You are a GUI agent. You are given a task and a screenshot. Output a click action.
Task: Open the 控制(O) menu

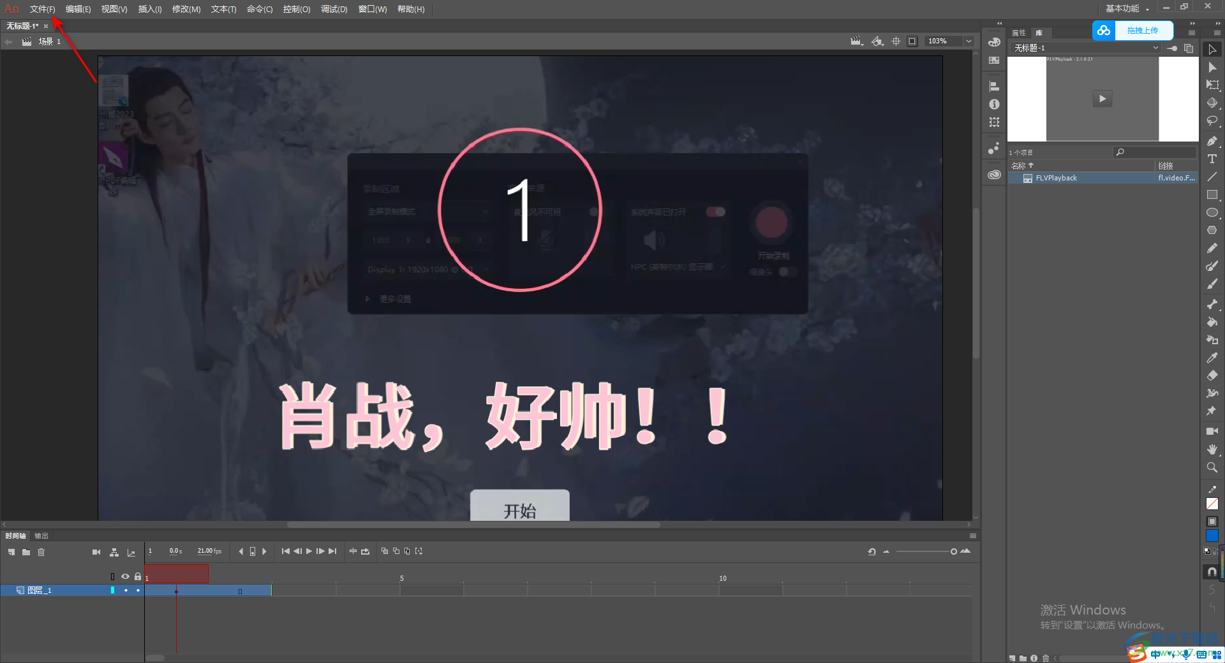pos(297,9)
